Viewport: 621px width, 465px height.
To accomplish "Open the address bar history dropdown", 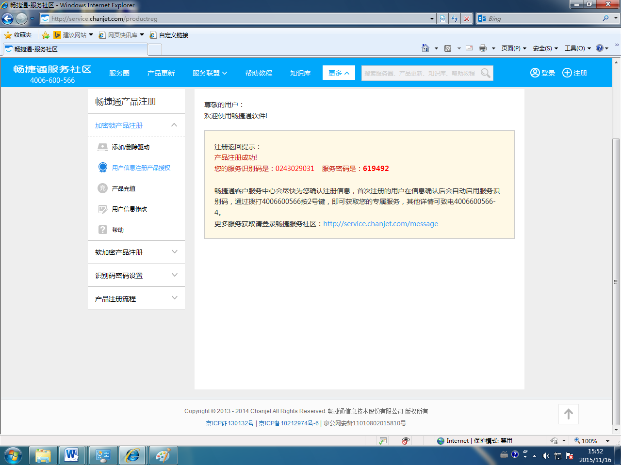I will 432,18.
